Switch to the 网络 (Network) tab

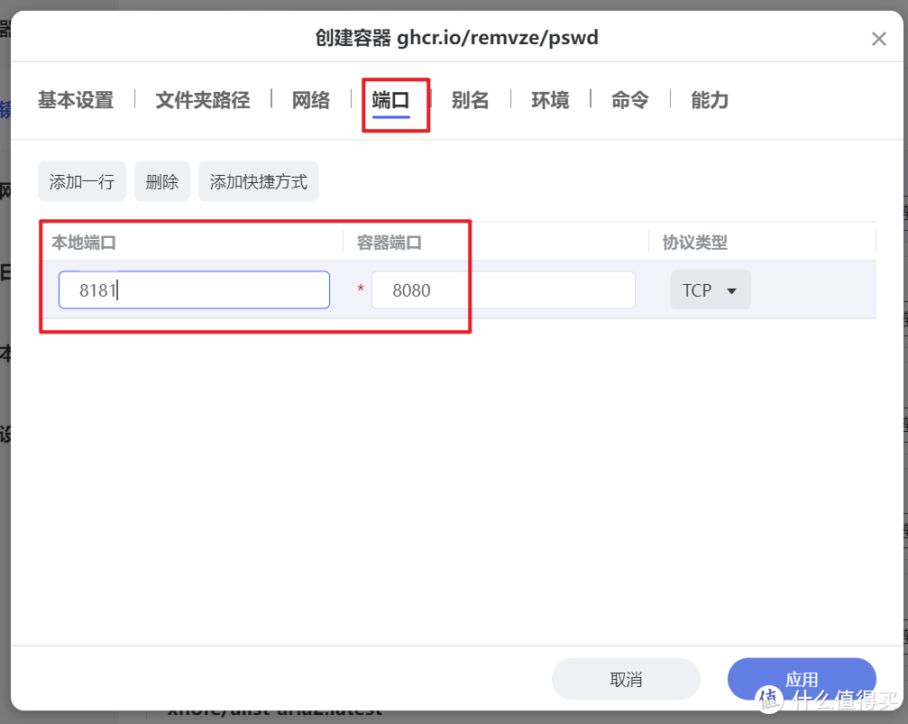coord(311,100)
